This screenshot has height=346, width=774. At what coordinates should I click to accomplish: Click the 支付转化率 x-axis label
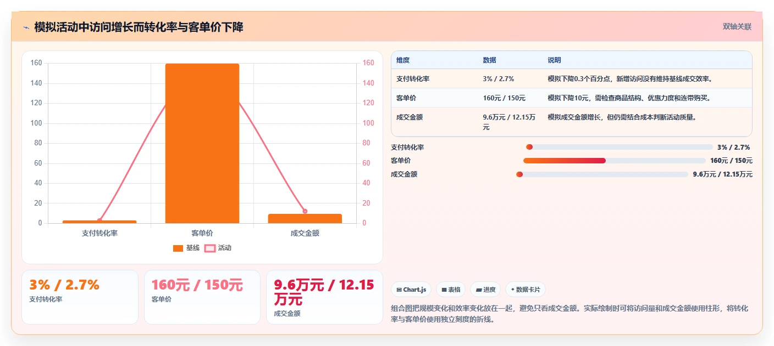[99, 233]
